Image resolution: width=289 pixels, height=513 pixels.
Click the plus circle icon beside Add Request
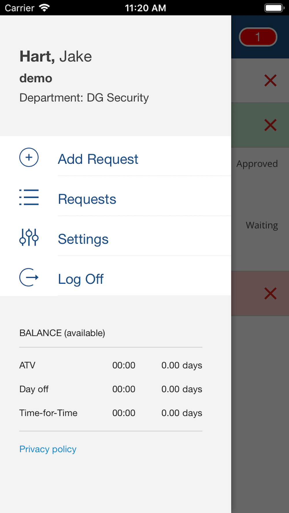tap(29, 158)
